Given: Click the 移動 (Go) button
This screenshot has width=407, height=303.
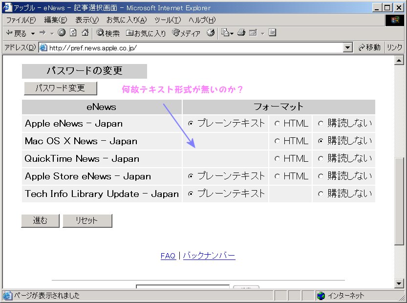Looking at the screenshot, I should pos(369,47).
